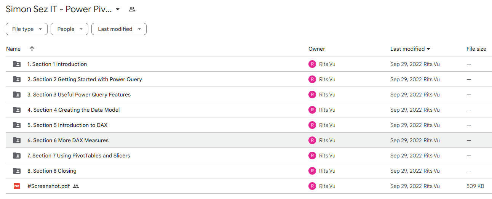Click the Section 8 Closing folder icon
Screen dimensions: 492x199
tap(17, 171)
